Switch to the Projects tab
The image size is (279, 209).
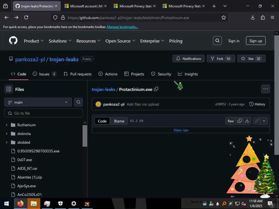[x=134, y=74]
